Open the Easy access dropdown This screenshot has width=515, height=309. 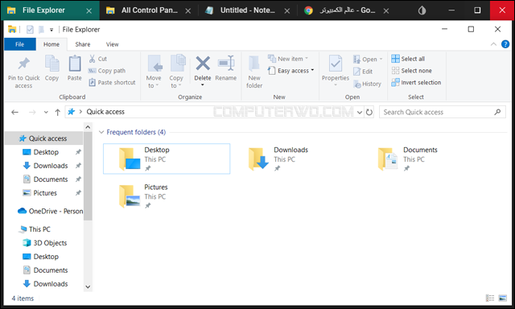point(291,71)
